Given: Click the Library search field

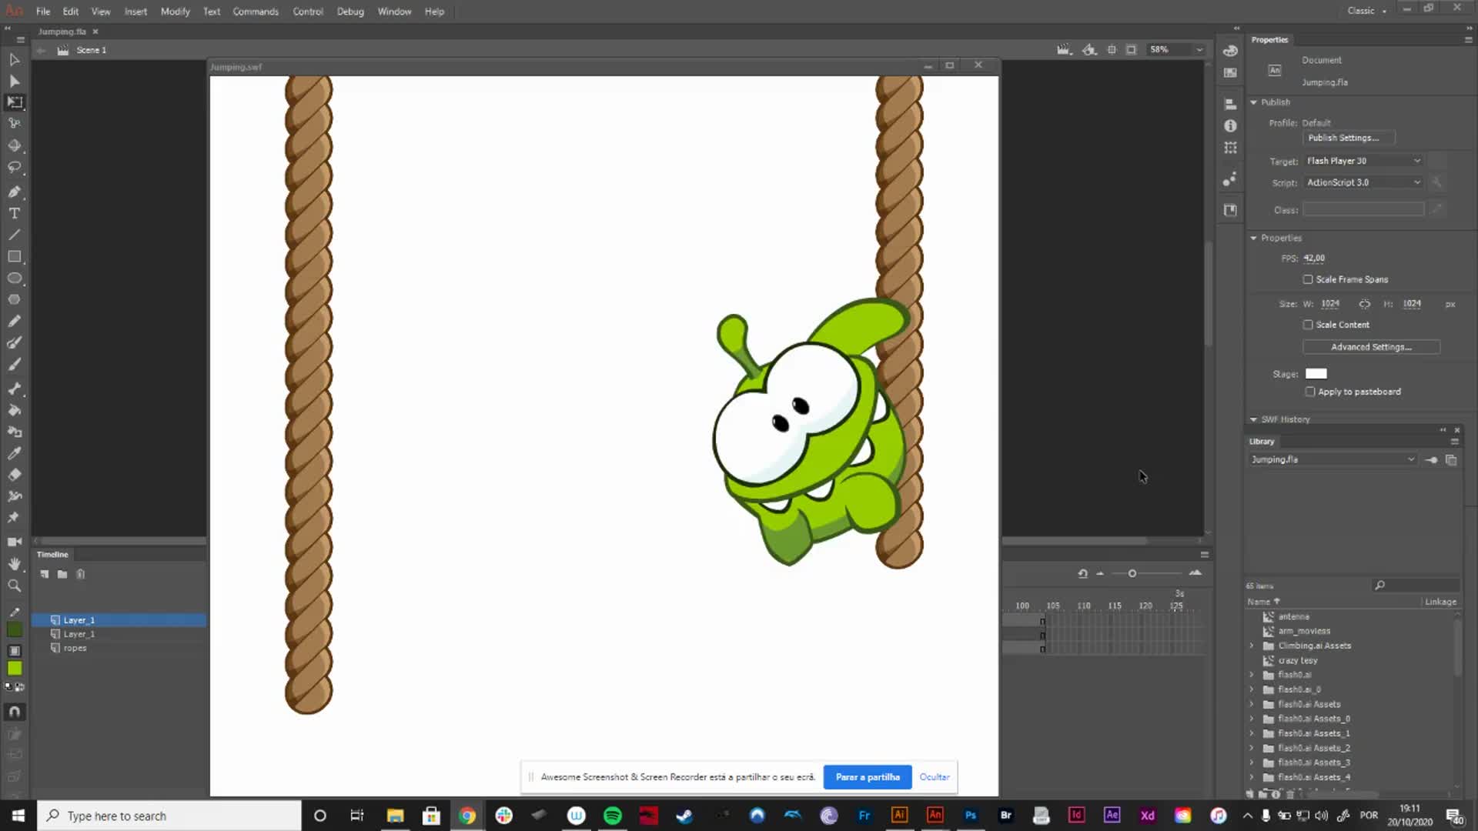Looking at the screenshot, I should pyautogui.click(x=1416, y=586).
